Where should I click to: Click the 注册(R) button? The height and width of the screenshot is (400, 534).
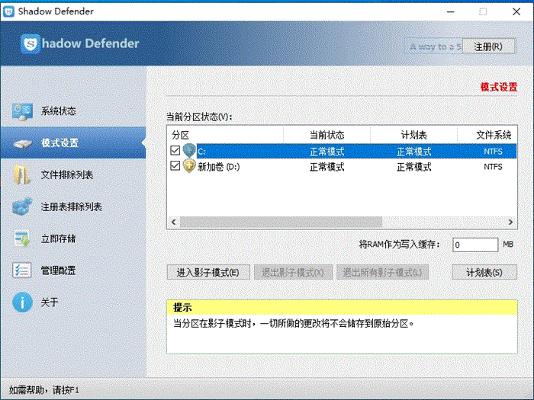pos(488,46)
